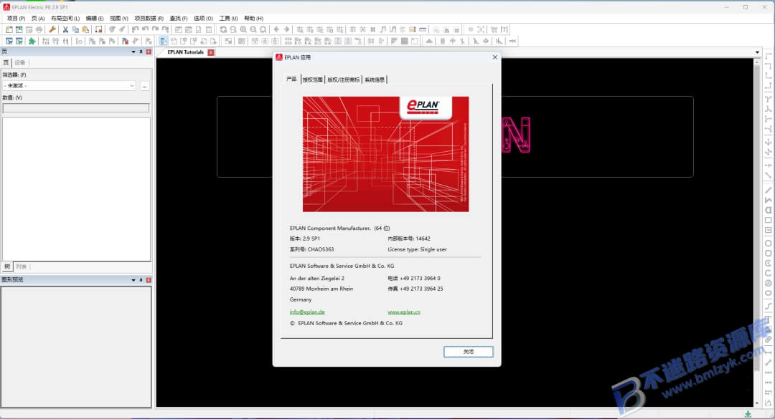Select the EPLAN Tutorials document tab
The image size is (775, 419).
(x=185, y=52)
